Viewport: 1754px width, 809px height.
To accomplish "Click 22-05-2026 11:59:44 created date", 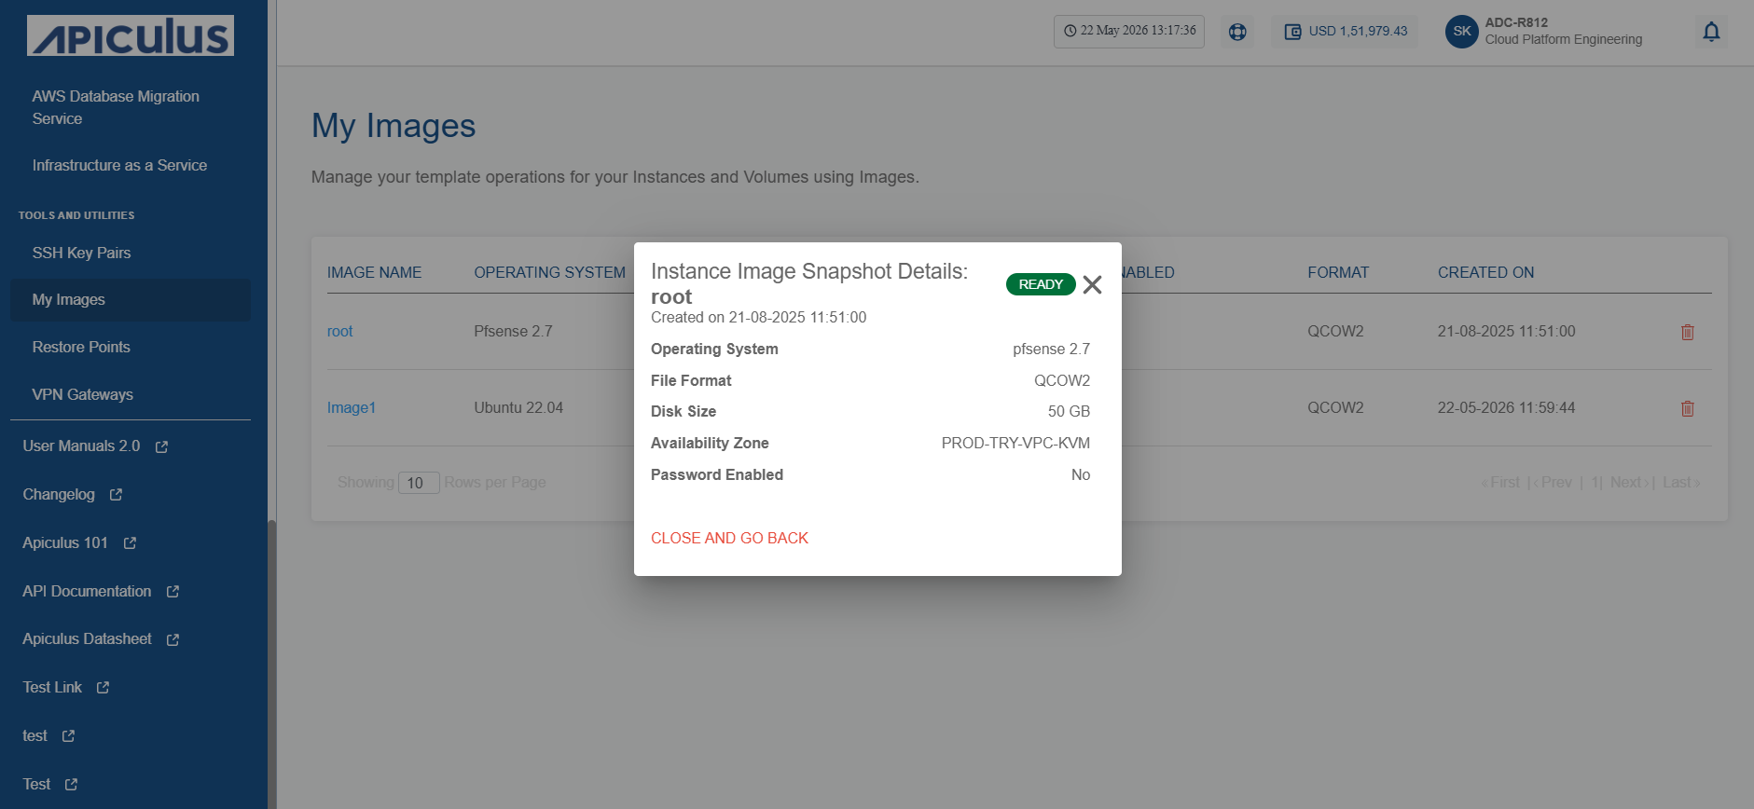I will tap(1506, 407).
